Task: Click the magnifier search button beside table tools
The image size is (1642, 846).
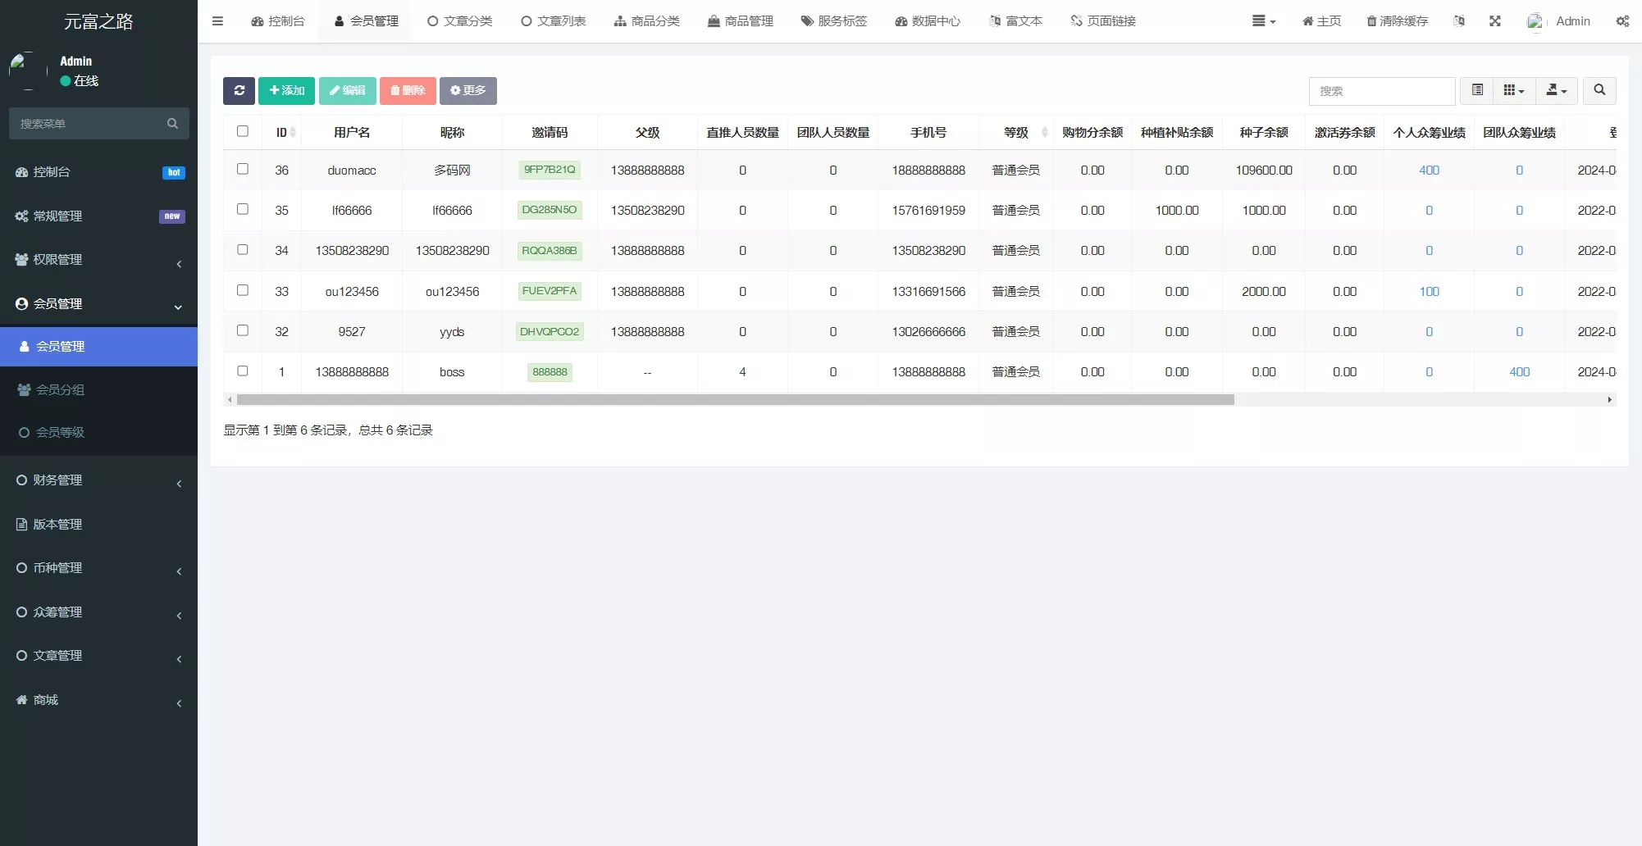Action: point(1599,90)
